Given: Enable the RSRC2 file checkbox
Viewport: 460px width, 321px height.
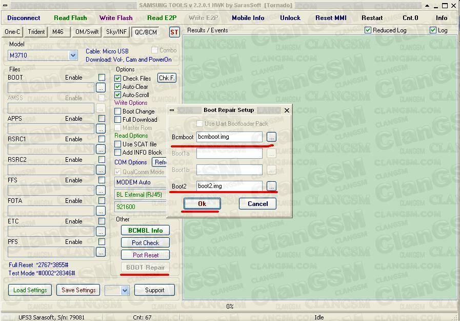Looking at the screenshot, I should tap(102, 159).
